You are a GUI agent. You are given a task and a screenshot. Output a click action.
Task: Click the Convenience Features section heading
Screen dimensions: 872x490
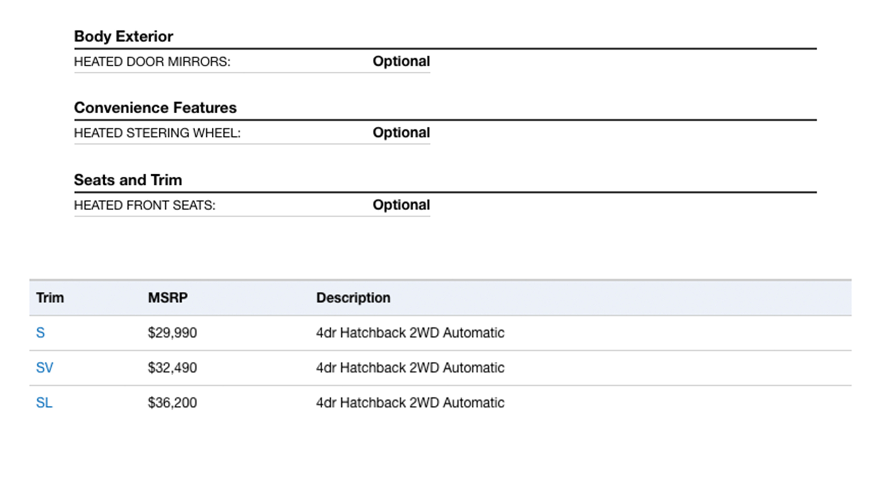coord(155,108)
